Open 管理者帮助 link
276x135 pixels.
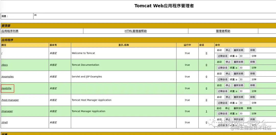pos(223,31)
